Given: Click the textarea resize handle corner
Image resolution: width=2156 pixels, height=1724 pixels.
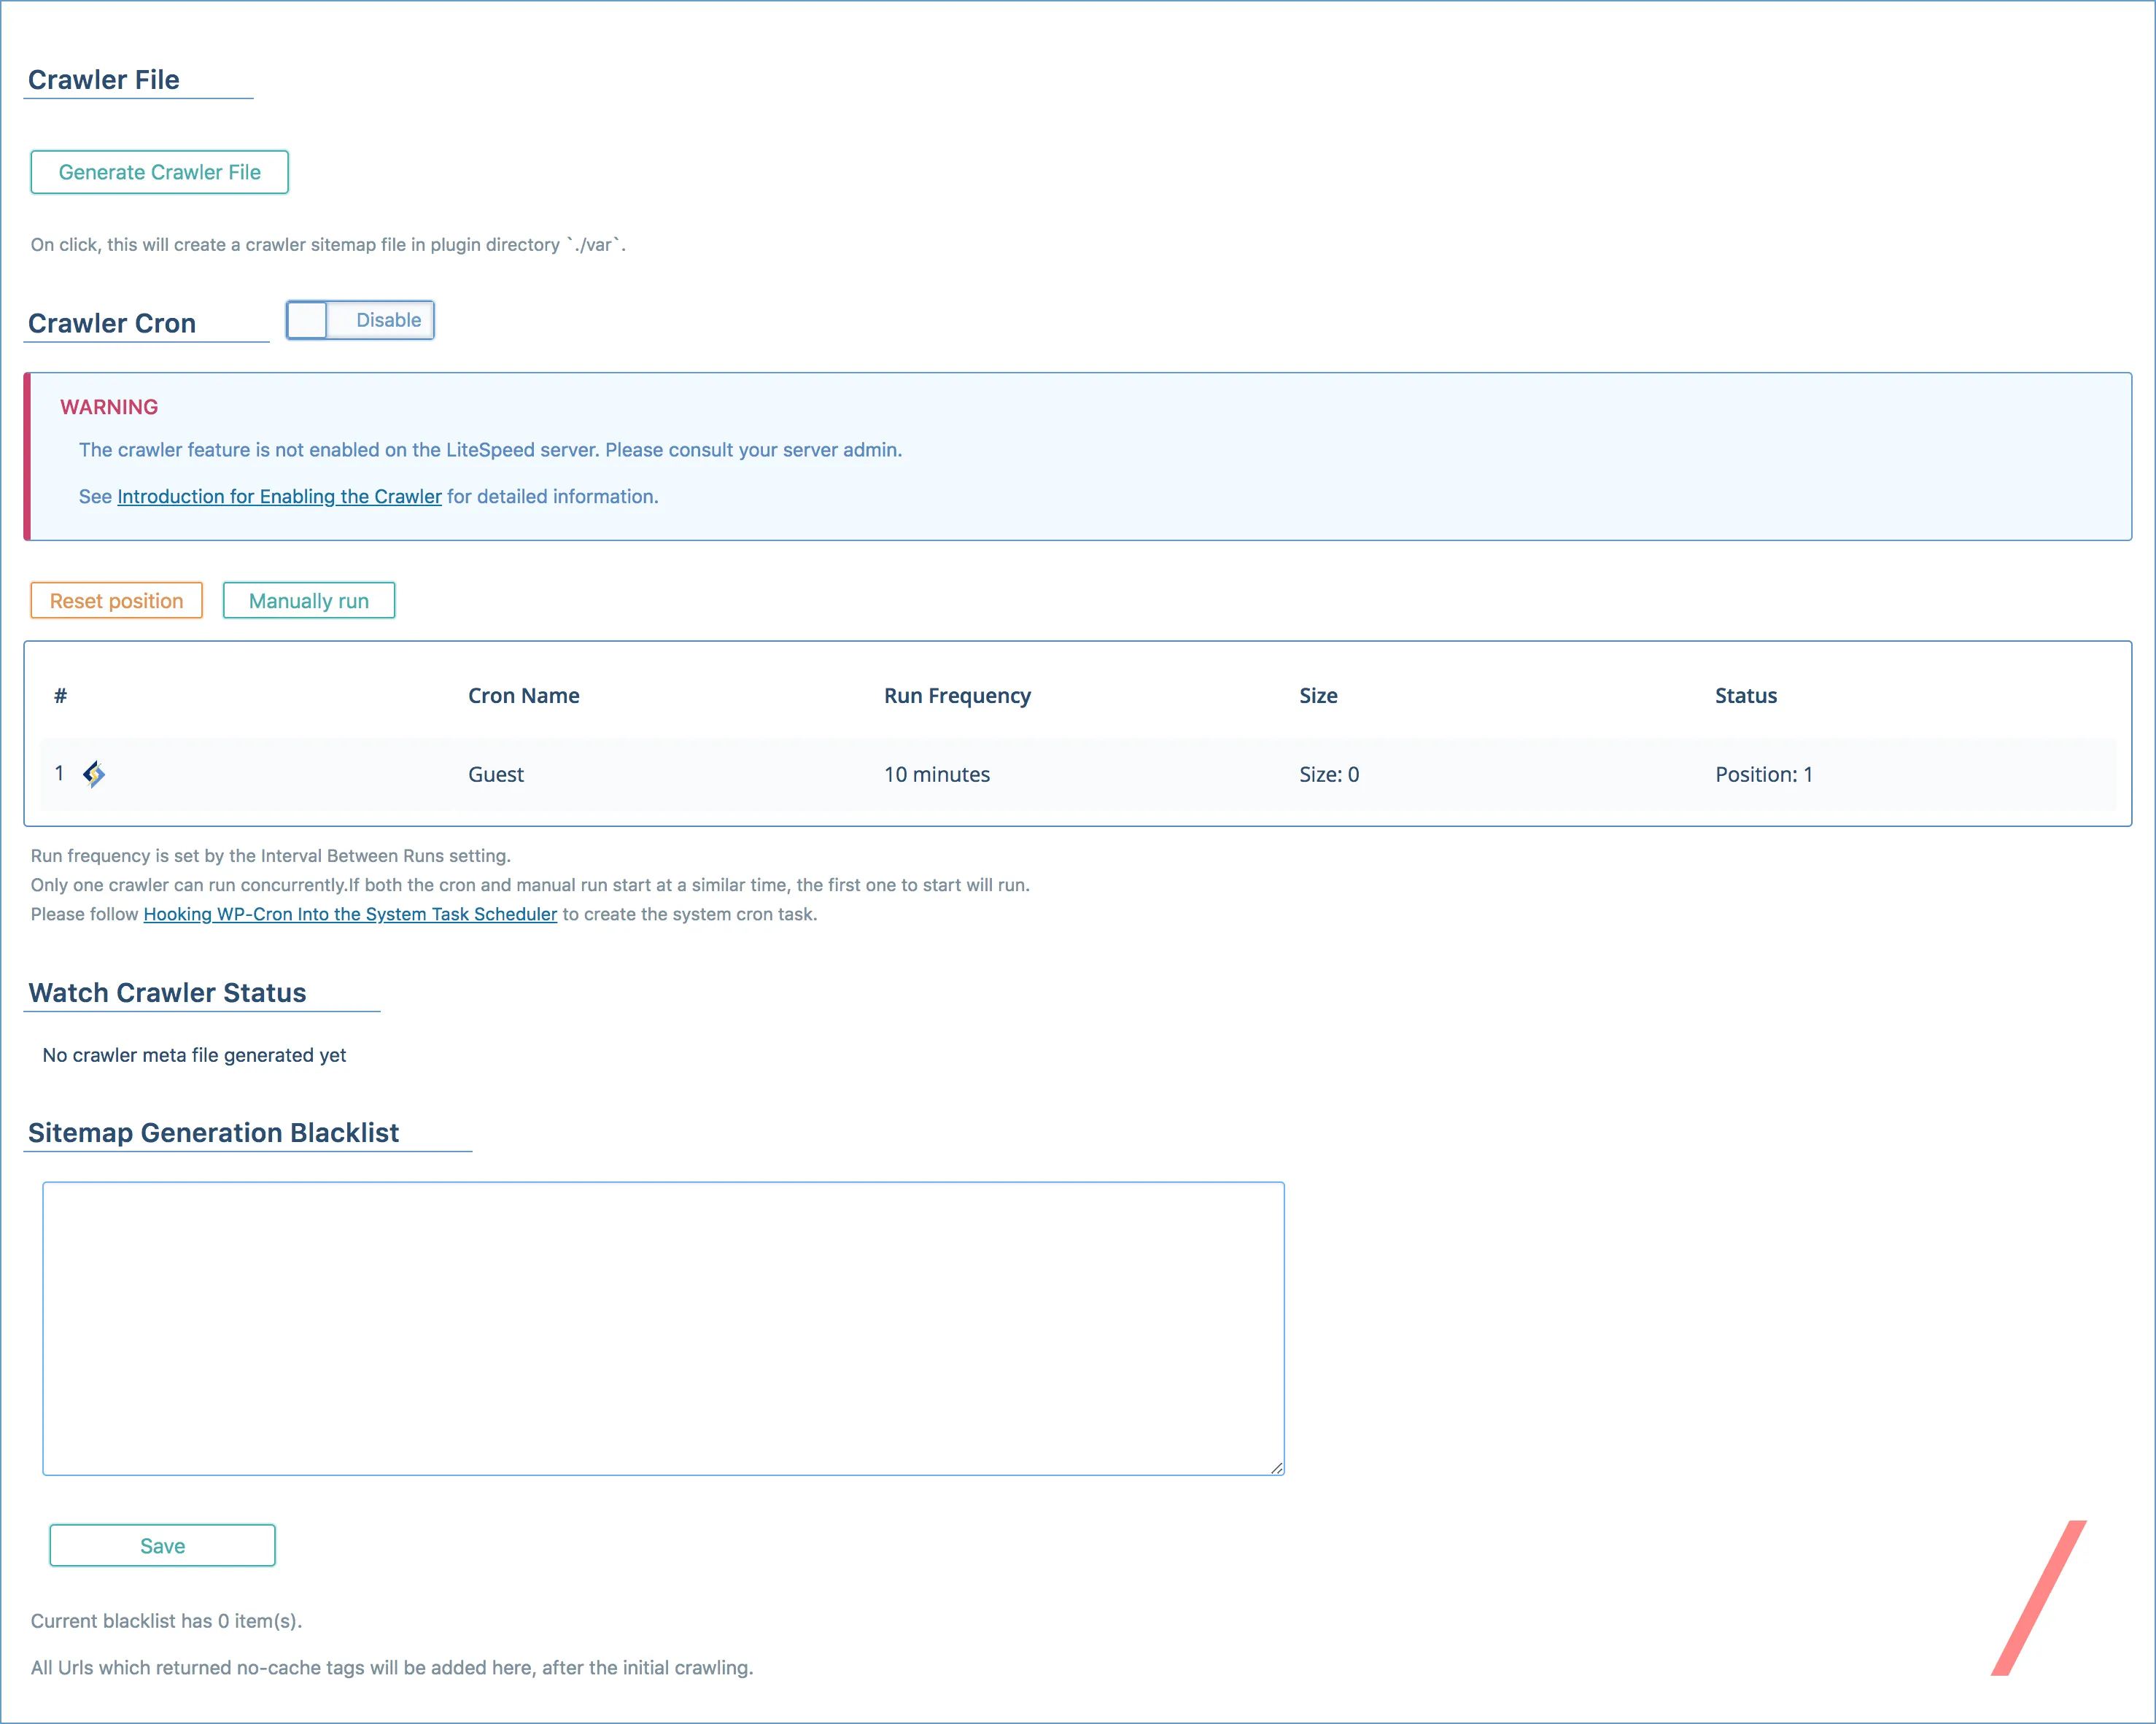Looking at the screenshot, I should 1277,1468.
